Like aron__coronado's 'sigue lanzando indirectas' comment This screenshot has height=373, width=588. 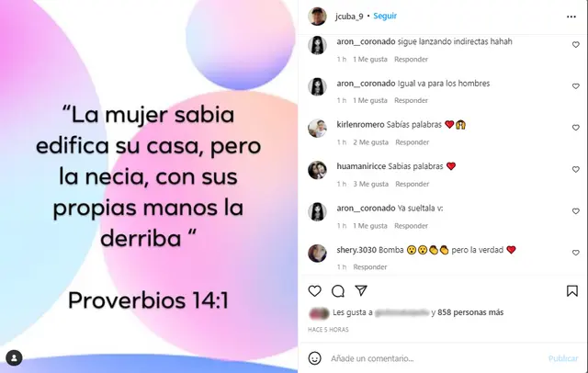576,45
